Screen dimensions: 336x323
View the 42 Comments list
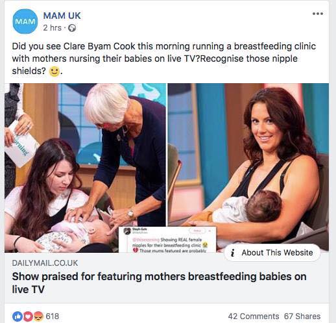point(254,317)
